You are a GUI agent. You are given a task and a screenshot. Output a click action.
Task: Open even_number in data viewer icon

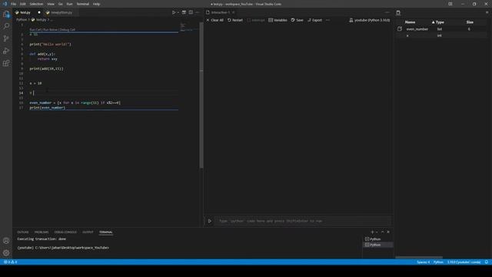[x=400, y=28]
